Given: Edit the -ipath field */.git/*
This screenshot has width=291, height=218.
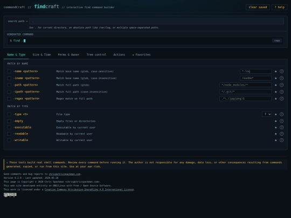Looking at the screenshot, I should pos(246,92).
